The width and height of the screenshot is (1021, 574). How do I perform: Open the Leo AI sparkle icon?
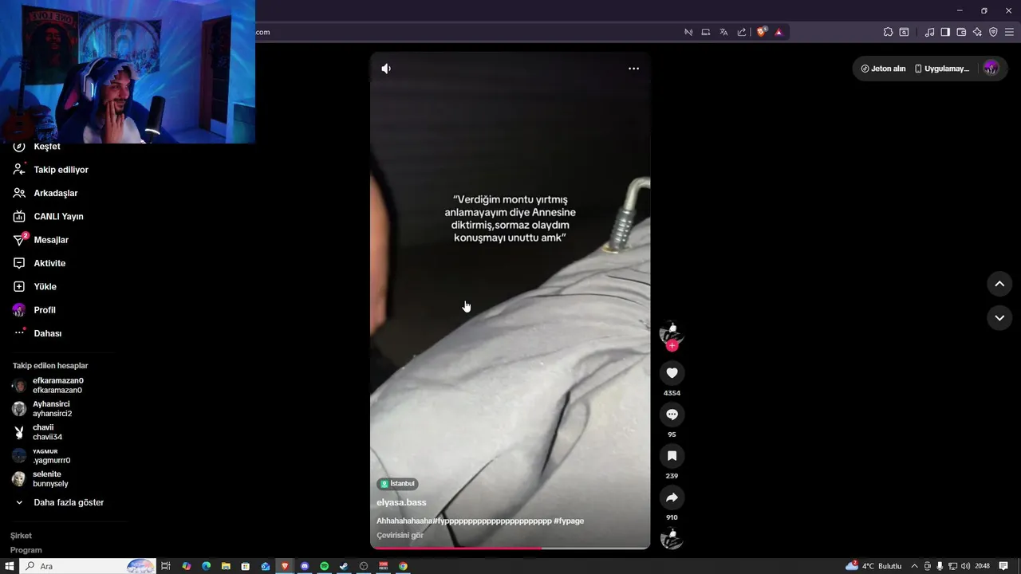coord(977,32)
